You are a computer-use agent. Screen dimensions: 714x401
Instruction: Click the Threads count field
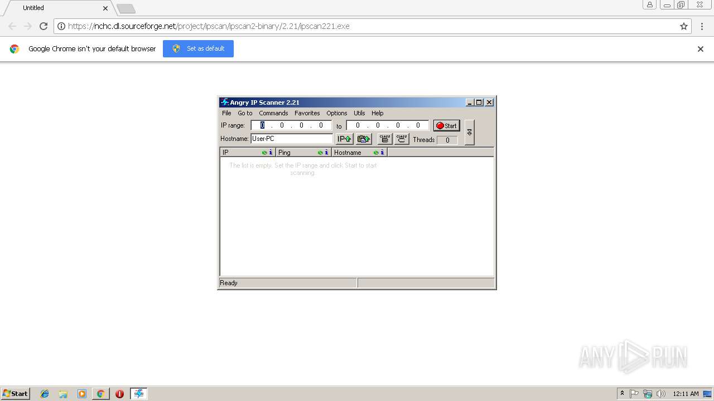point(447,140)
